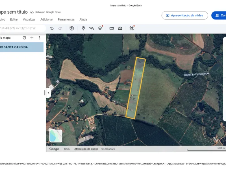Open the drawing tools icon with red dot

coord(131,28)
